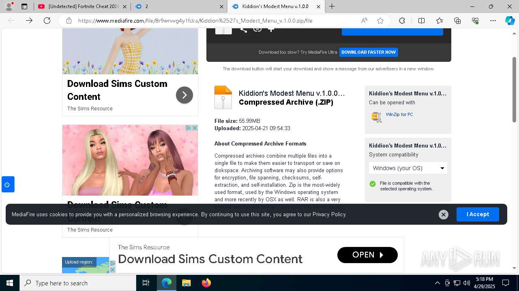Screen dimensions: 519x291
Task: Open the Windows Start menu
Action: (10, 283)
